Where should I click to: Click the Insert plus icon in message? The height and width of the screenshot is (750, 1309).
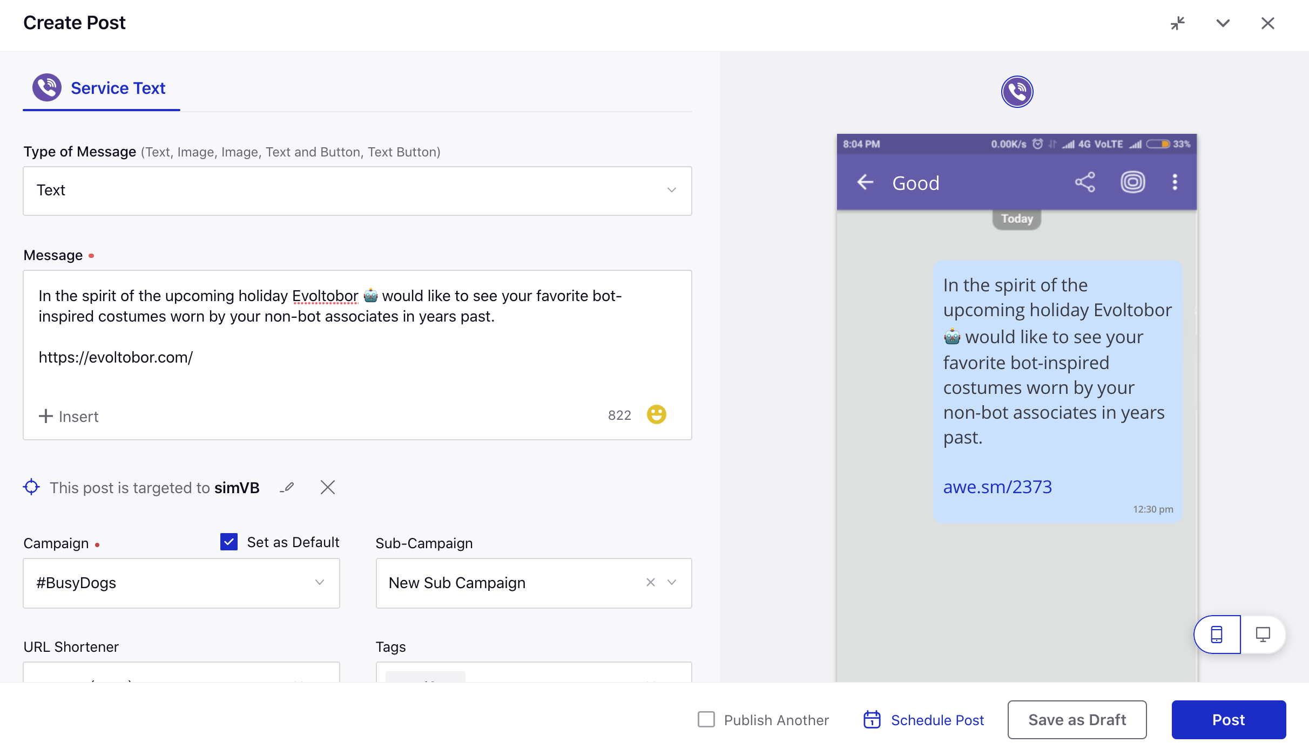[44, 415]
